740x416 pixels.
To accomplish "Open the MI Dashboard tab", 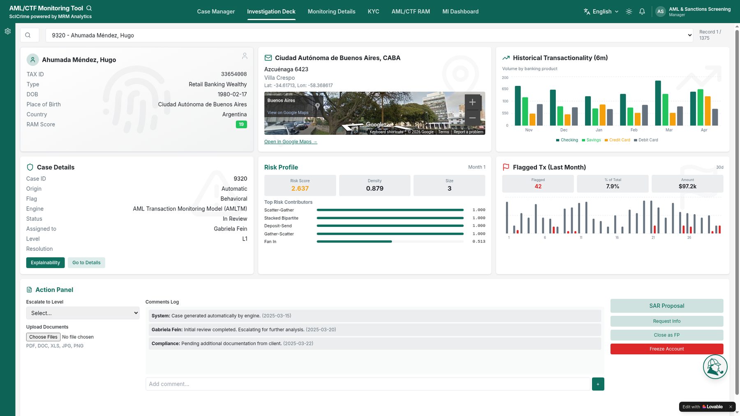I will tap(460, 12).
